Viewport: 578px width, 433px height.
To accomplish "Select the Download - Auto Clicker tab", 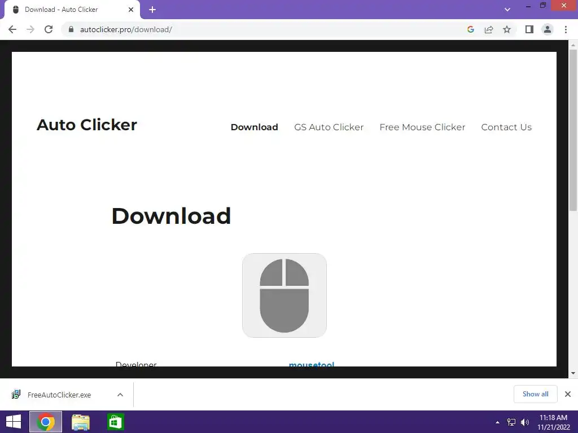I will click(x=72, y=10).
